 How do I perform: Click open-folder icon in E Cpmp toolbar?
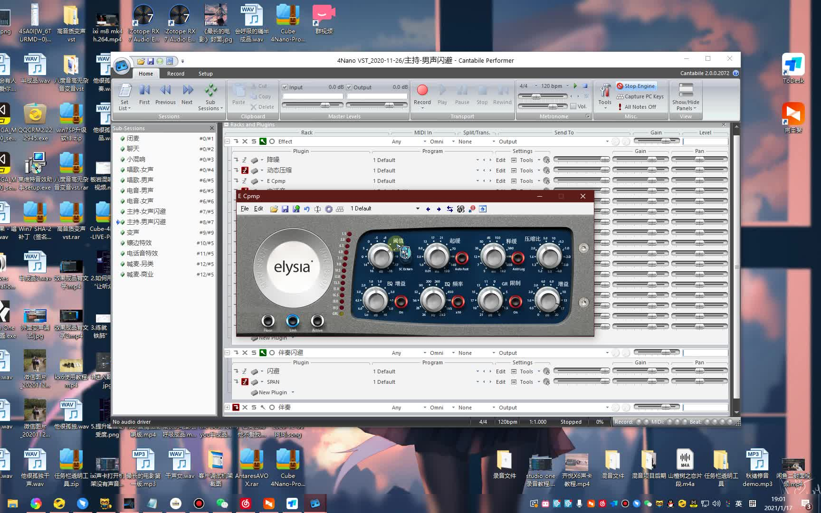(x=274, y=209)
